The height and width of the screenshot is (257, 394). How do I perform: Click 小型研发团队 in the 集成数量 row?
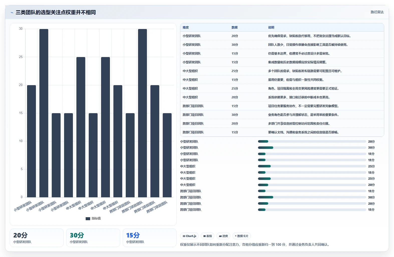pyautogui.click(x=192, y=62)
